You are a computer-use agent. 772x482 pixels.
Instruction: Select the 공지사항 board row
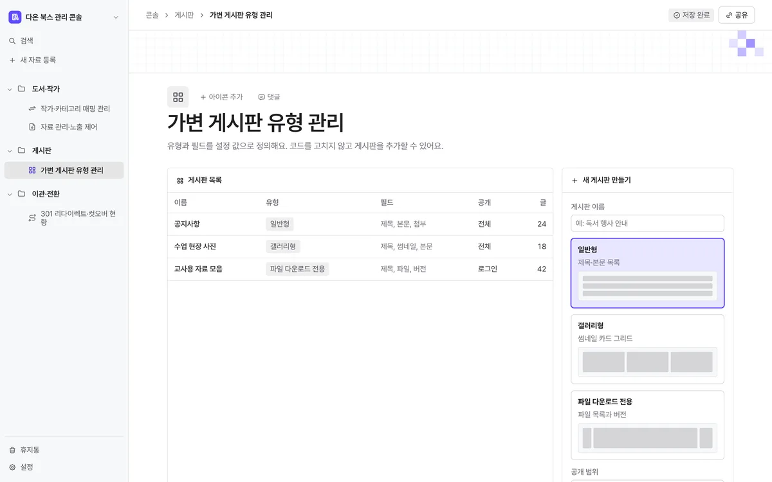point(360,224)
